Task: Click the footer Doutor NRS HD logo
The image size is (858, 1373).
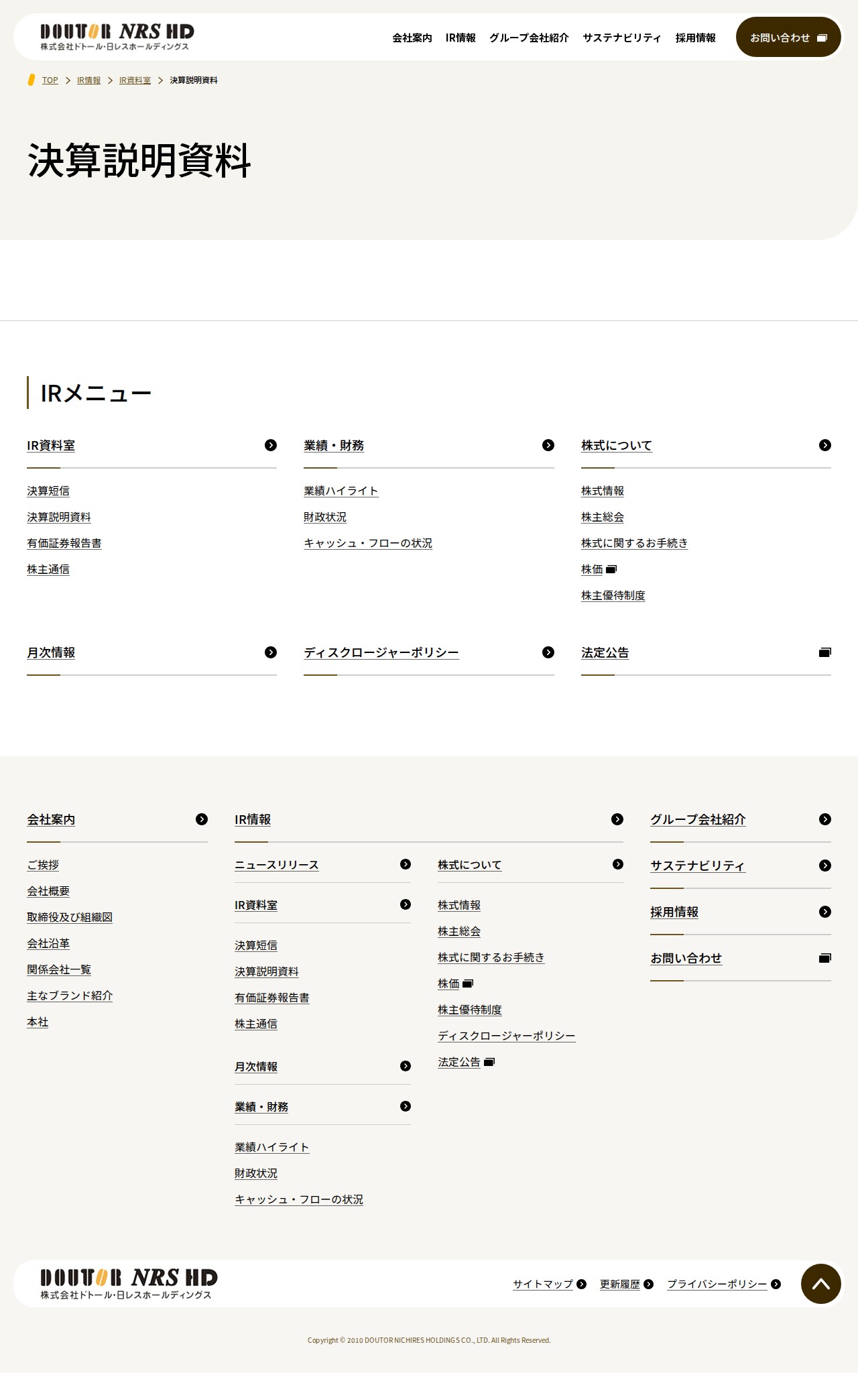Action: pos(129,1284)
